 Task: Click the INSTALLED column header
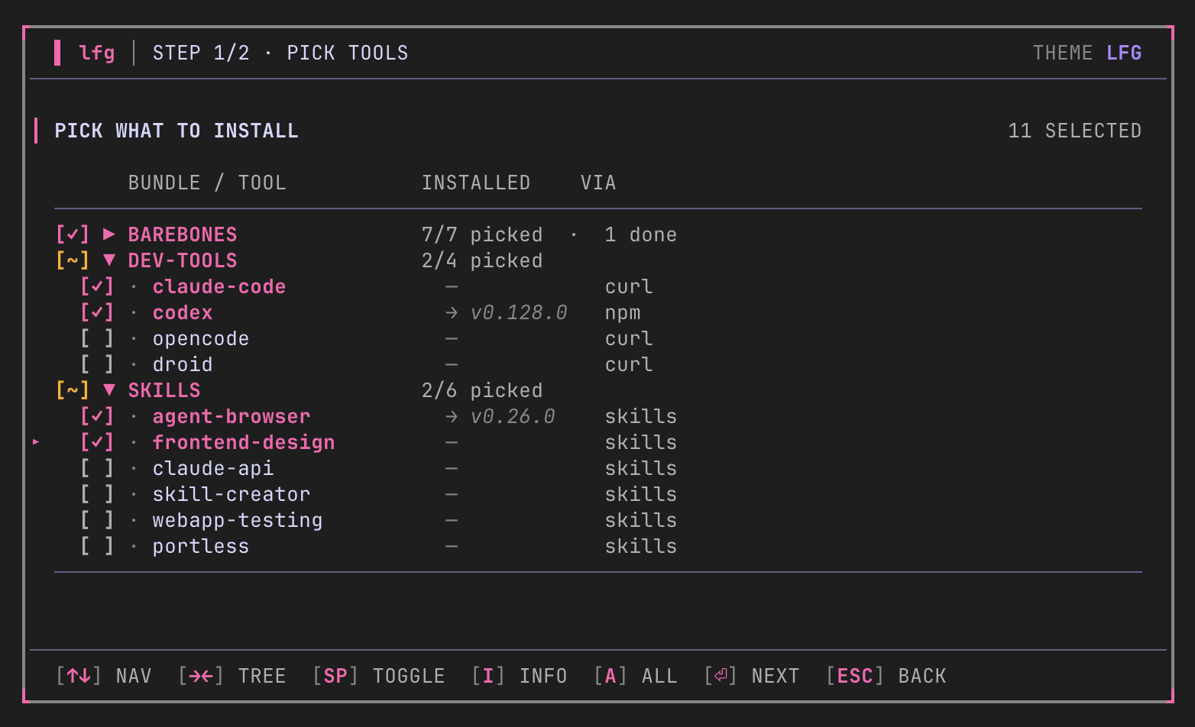point(476,183)
